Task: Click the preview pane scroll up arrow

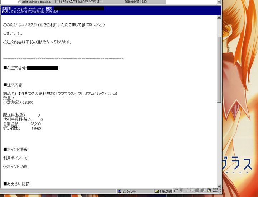Action: [219, 17]
